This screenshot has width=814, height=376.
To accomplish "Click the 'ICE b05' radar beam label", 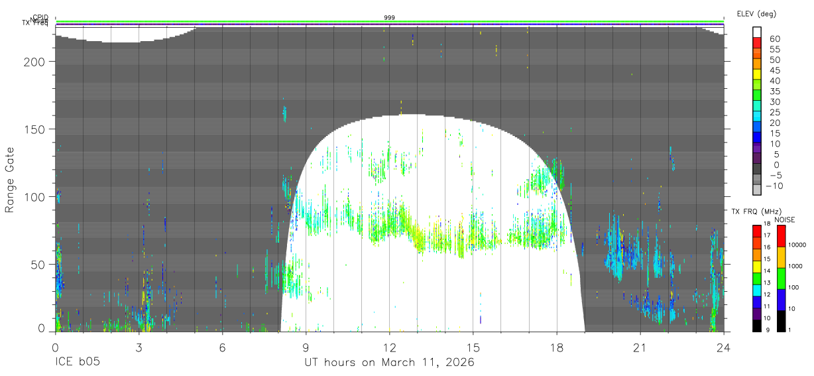I will 77,363.
